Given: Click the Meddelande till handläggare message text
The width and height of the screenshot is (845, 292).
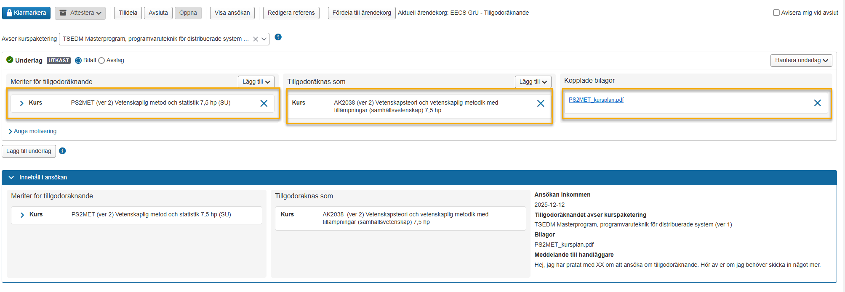Looking at the screenshot, I should pos(677,265).
